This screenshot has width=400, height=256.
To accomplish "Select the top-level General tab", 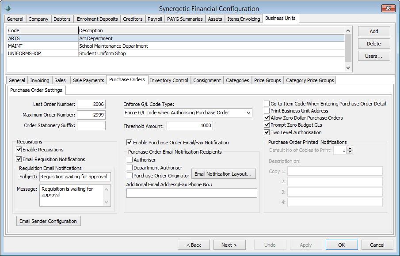I will coord(15,19).
